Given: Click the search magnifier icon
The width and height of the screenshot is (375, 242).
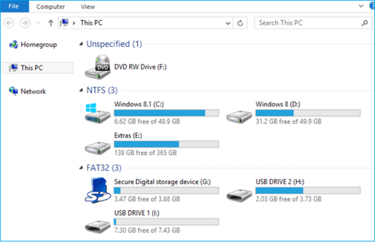Looking at the screenshot, I should tap(364, 23).
